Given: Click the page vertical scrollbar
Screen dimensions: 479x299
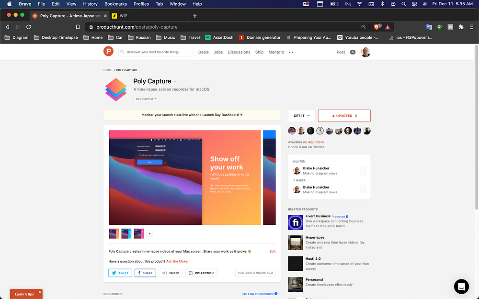Looking at the screenshot, I should tap(477, 127).
